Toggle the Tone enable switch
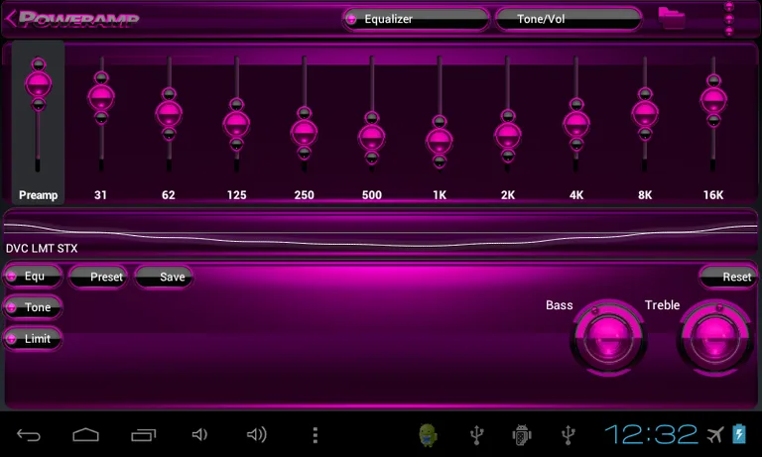 pos(33,307)
